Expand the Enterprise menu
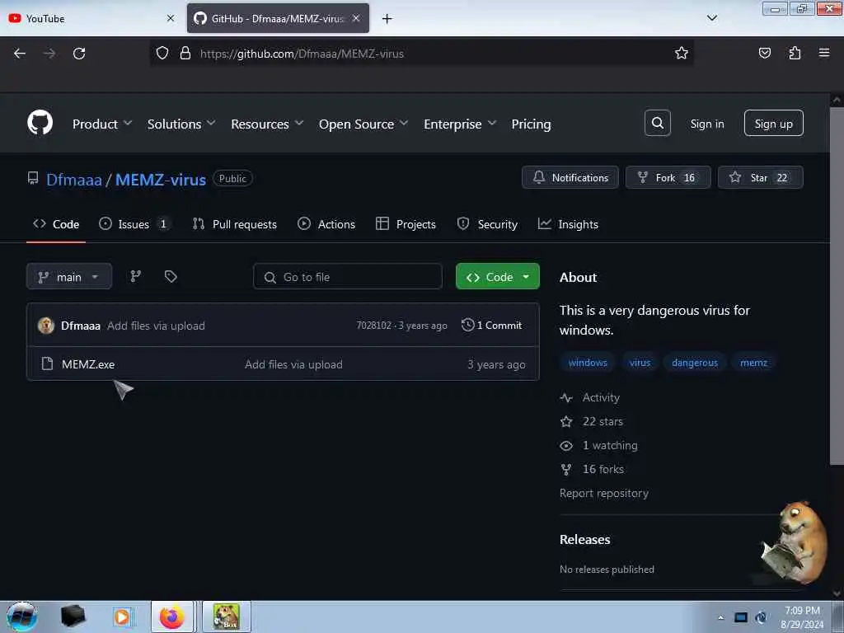Screen dimensions: 844x633 [460, 124]
